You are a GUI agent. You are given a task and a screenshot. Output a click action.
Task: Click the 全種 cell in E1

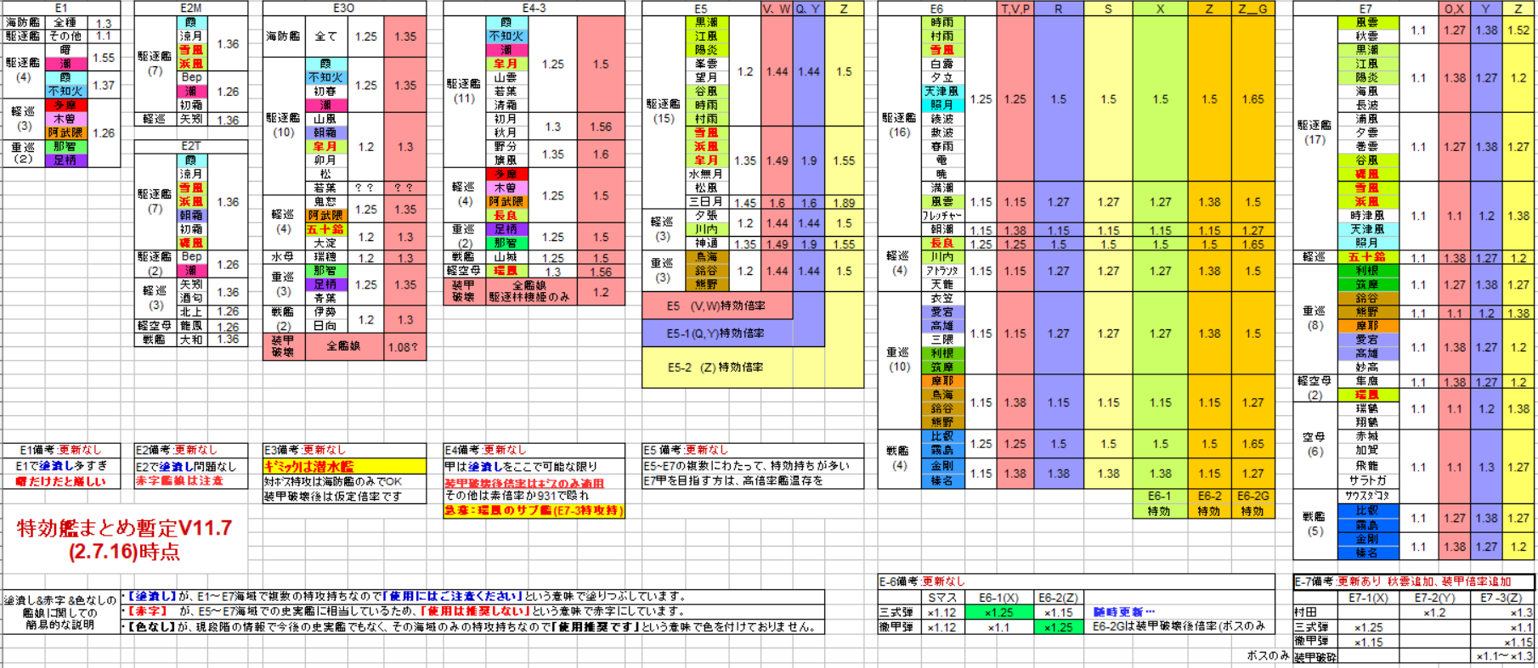coord(65,23)
